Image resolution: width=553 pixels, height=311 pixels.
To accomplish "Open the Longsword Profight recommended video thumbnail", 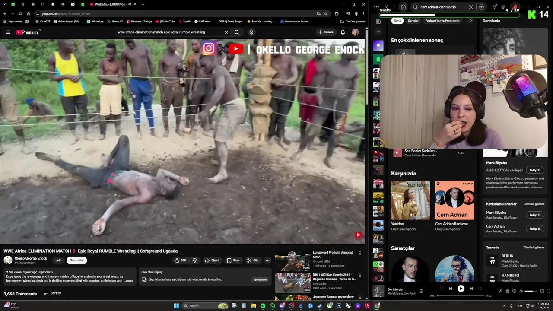I will coord(293,260).
